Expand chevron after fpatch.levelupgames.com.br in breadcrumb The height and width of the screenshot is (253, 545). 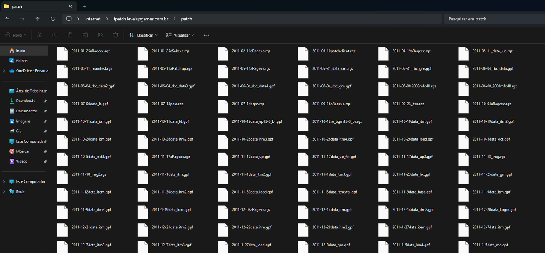coord(175,19)
